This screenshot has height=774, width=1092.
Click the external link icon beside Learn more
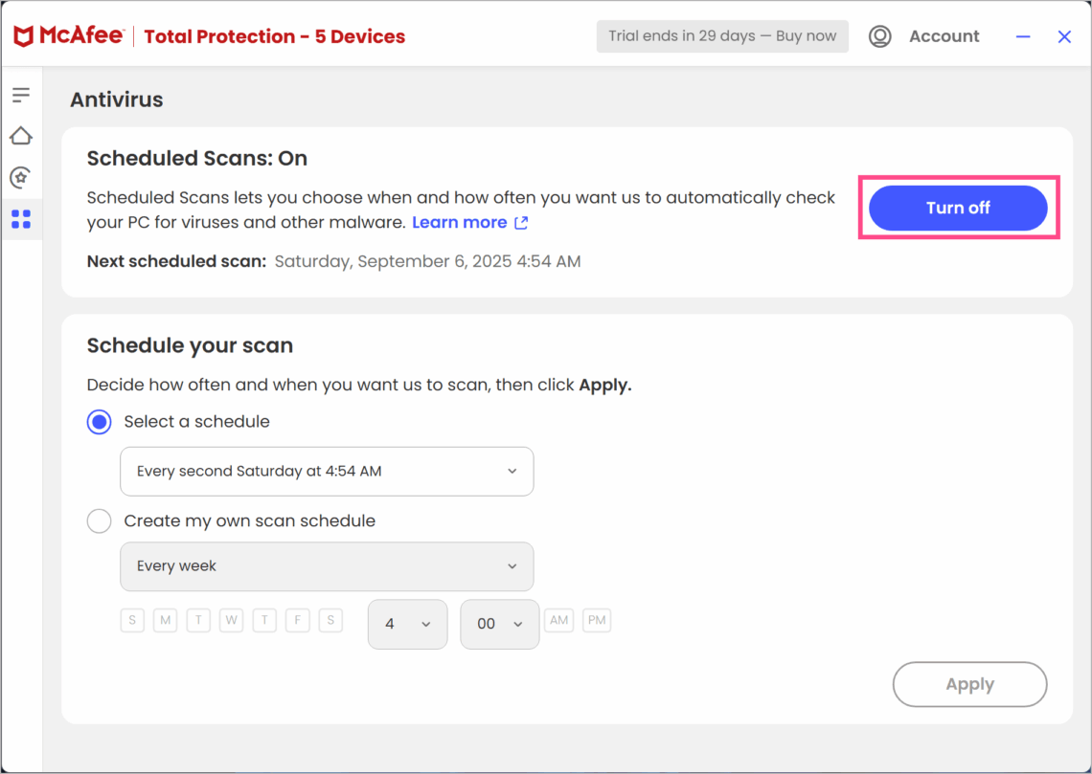pyautogui.click(x=520, y=222)
